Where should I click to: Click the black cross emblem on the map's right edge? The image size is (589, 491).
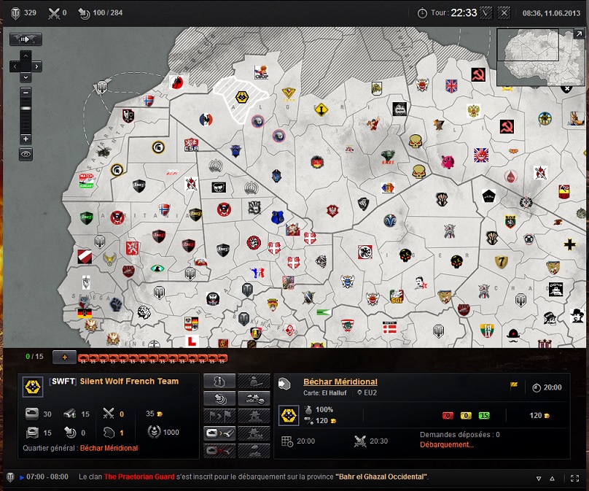point(569,244)
